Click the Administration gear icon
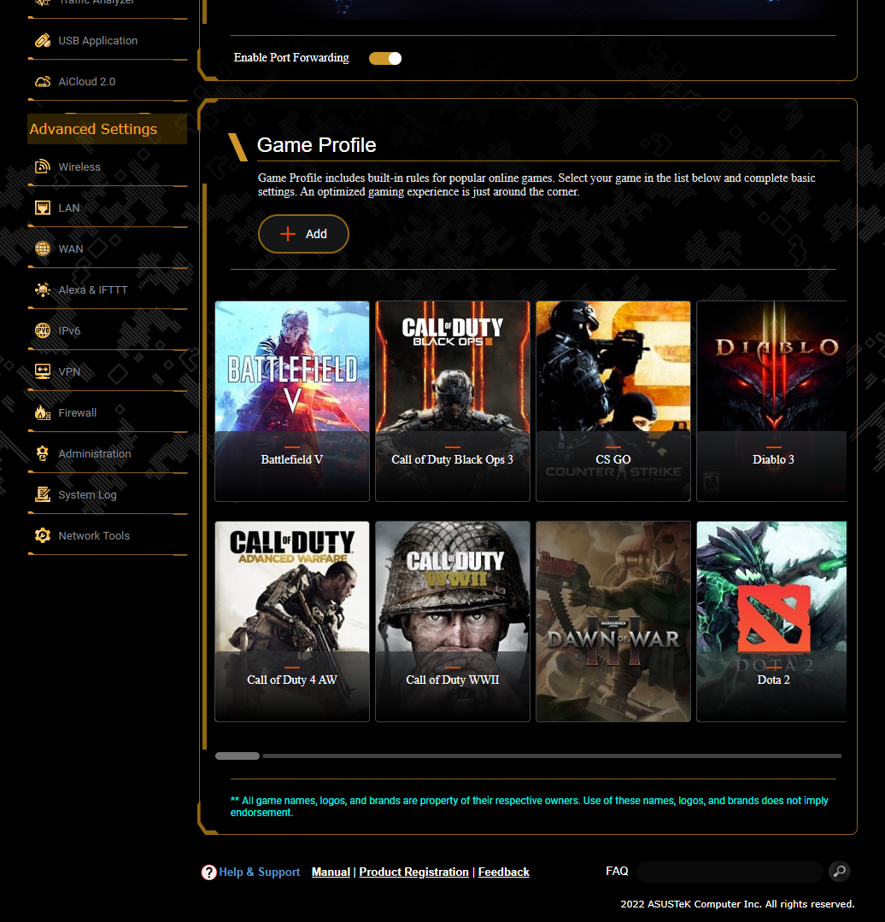 coord(43,453)
